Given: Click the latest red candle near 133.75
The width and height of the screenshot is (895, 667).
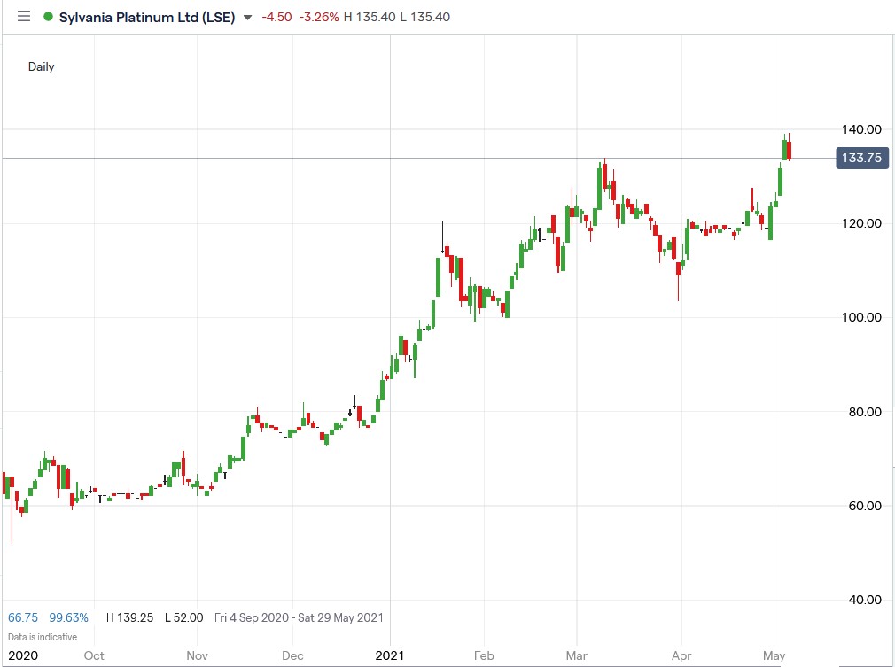Looking at the screenshot, I should pos(789,151).
